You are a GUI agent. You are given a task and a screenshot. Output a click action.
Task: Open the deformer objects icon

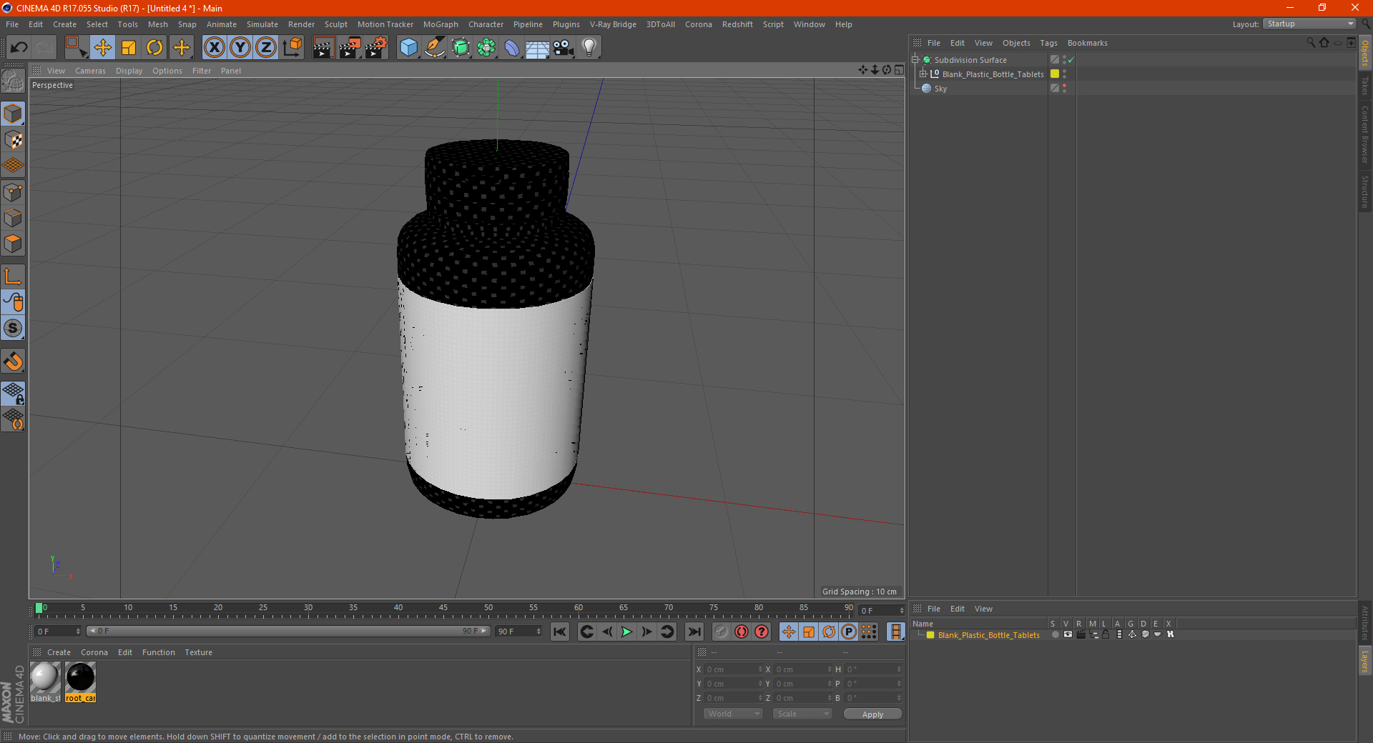click(x=512, y=48)
